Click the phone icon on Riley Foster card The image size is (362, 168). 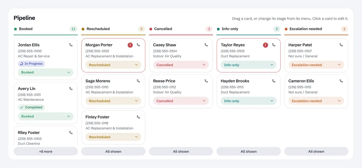click(71, 133)
